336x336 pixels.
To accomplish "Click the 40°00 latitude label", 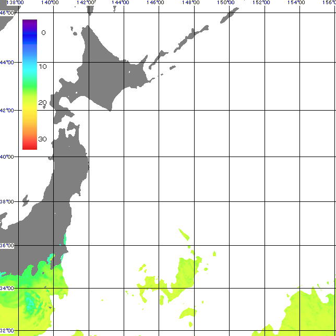I will [x=7, y=157].
